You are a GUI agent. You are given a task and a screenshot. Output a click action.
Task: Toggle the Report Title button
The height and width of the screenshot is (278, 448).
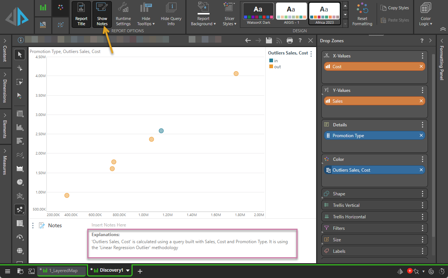tap(81, 15)
